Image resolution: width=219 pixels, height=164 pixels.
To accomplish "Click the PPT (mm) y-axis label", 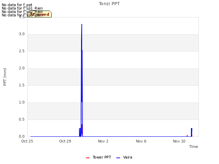I will point(5,77).
